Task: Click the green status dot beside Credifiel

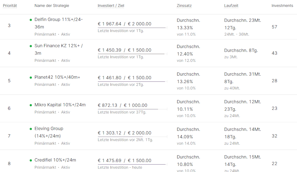Action: (x=31, y=160)
